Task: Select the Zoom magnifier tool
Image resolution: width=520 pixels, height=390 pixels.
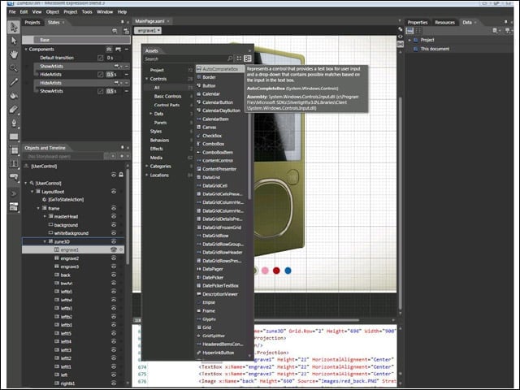Action: point(14,68)
